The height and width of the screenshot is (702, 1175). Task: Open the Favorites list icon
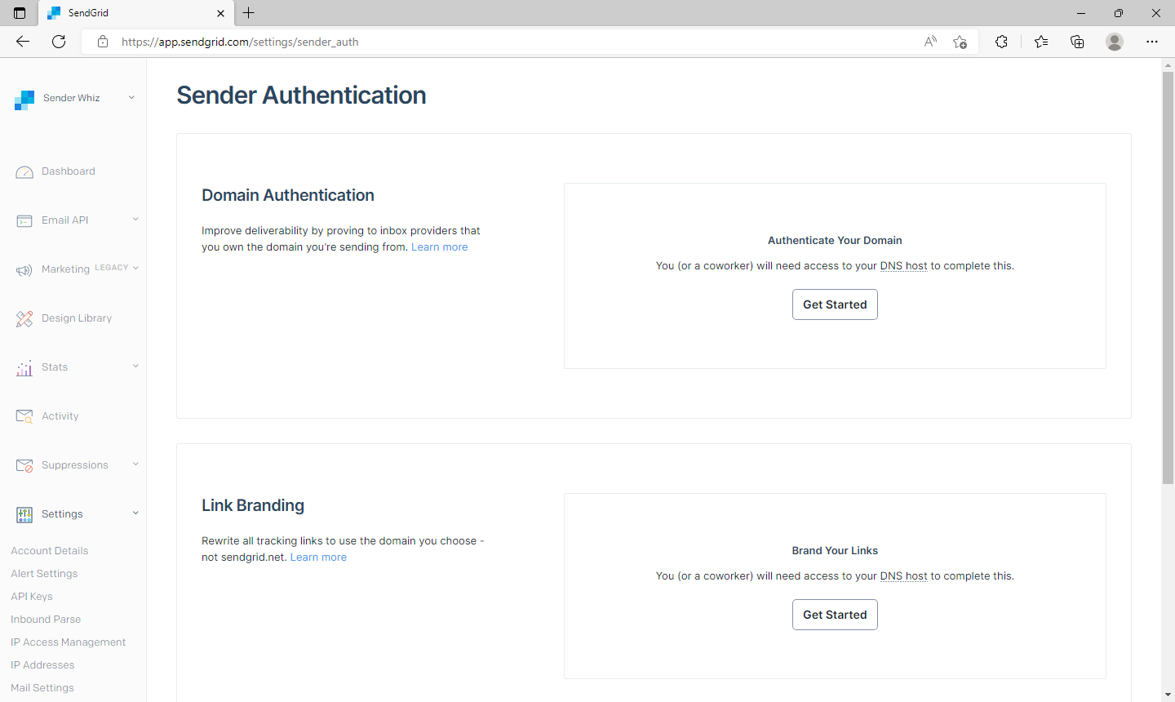click(x=1041, y=42)
